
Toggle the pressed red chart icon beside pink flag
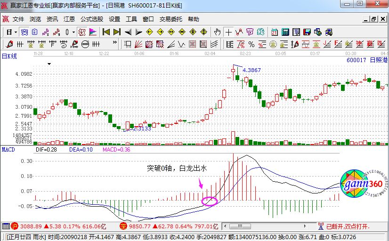tap(81, 32)
